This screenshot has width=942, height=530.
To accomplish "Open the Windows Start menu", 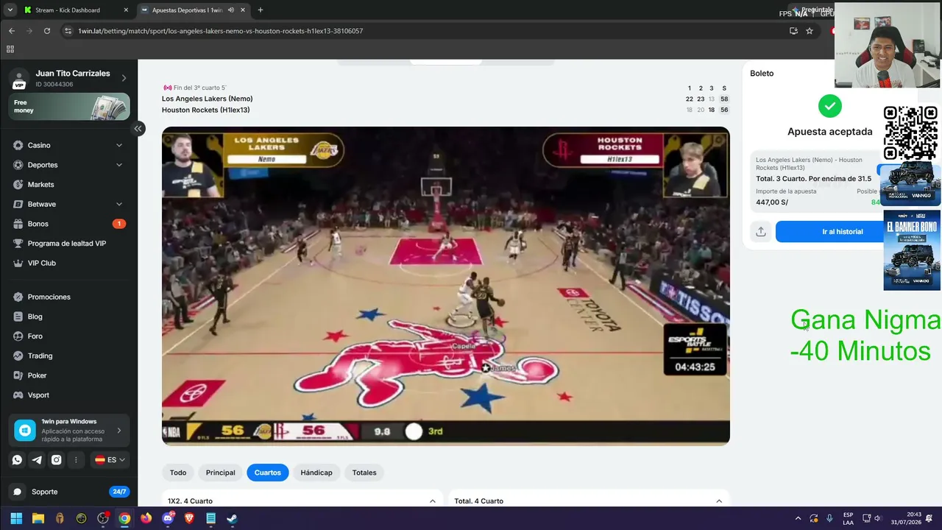I will (x=16, y=518).
